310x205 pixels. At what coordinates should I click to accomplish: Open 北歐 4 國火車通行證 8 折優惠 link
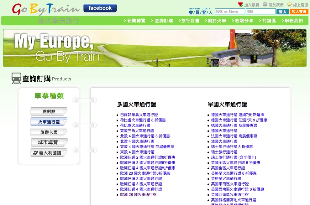[x=145, y=136]
